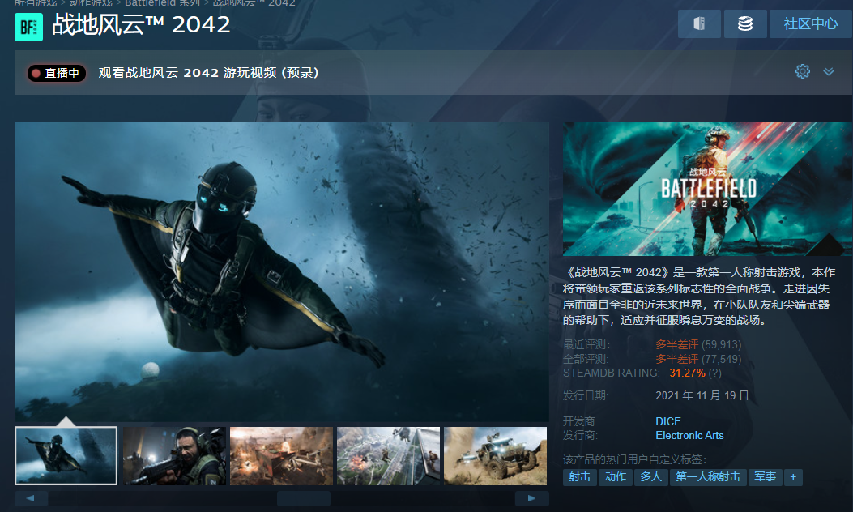Screen dimensions: 853x512
Task: Click the 直播中 live broadcast badge
Action: point(57,73)
